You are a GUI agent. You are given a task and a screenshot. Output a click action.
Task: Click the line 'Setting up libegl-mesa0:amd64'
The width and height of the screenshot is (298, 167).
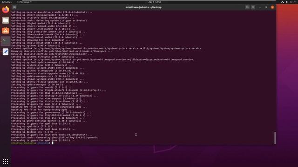click(47, 37)
